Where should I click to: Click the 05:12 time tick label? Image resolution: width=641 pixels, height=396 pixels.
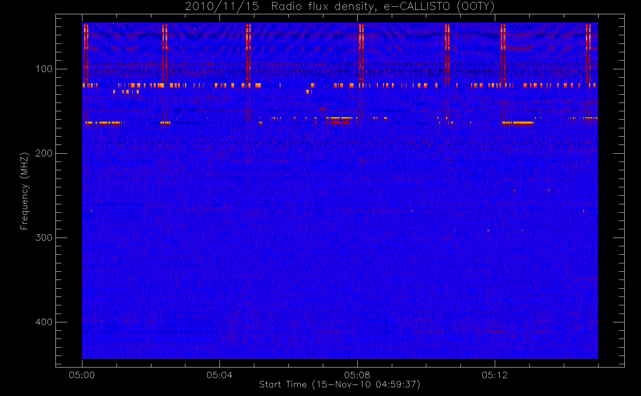click(495, 375)
